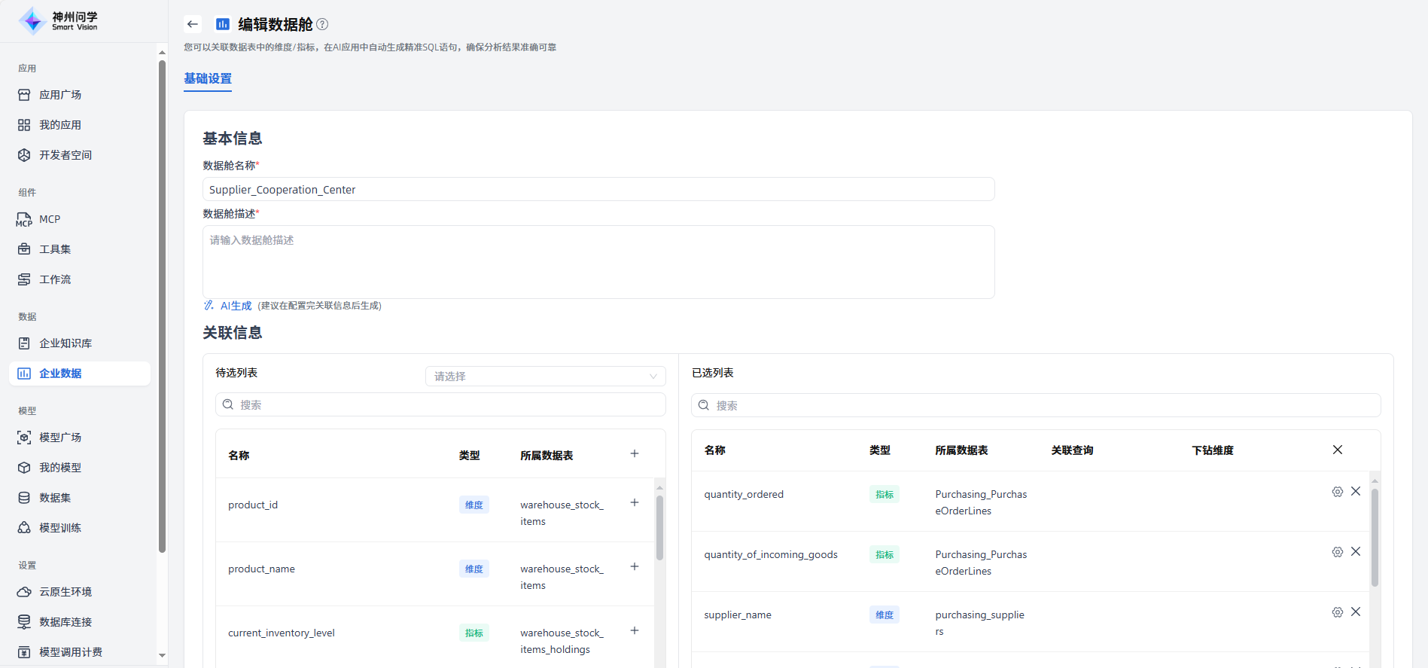Select the 基础设置 tab
This screenshot has height=668, width=1428.
point(208,78)
